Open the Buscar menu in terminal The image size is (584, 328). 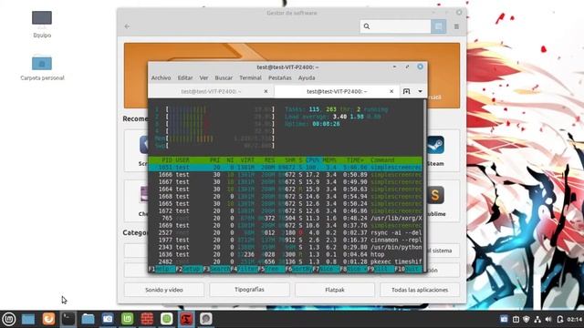pyautogui.click(x=224, y=77)
